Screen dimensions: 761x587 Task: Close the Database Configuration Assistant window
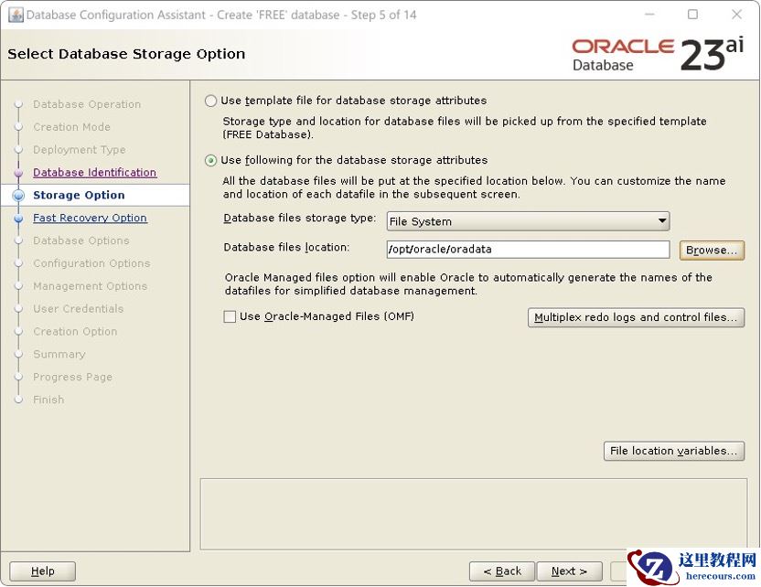[x=736, y=15]
